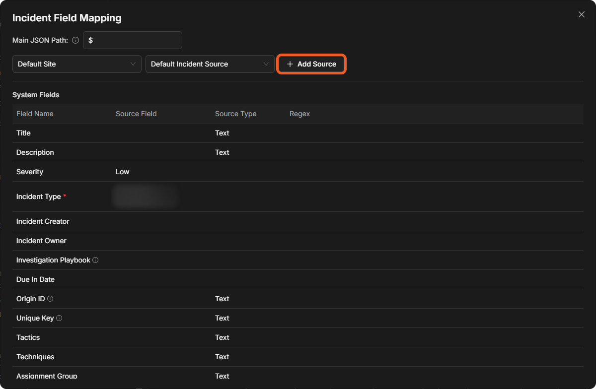
Task: Click the Title field name
Action: coord(23,133)
